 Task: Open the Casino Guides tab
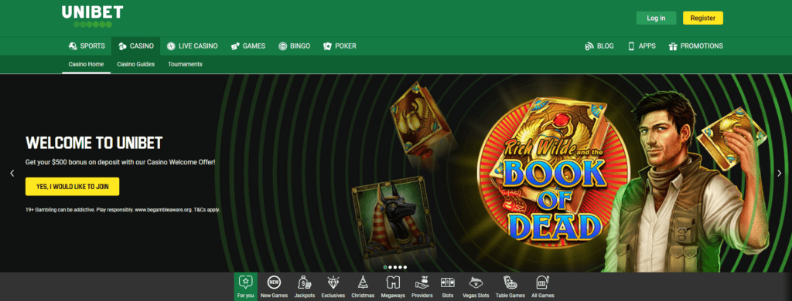click(x=136, y=64)
